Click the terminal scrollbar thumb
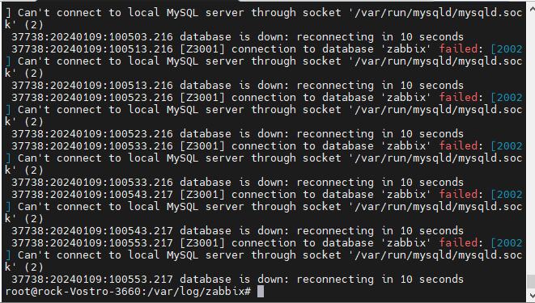Image resolution: width=535 pixels, height=303 pixels. (531, 281)
